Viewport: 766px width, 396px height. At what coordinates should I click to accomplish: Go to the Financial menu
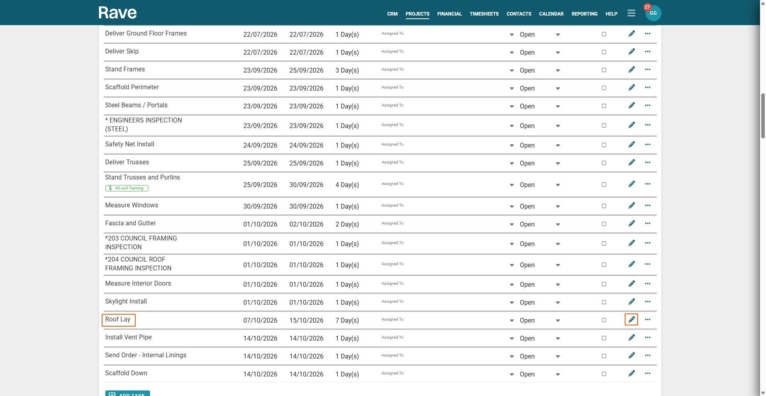pyautogui.click(x=449, y=14)
